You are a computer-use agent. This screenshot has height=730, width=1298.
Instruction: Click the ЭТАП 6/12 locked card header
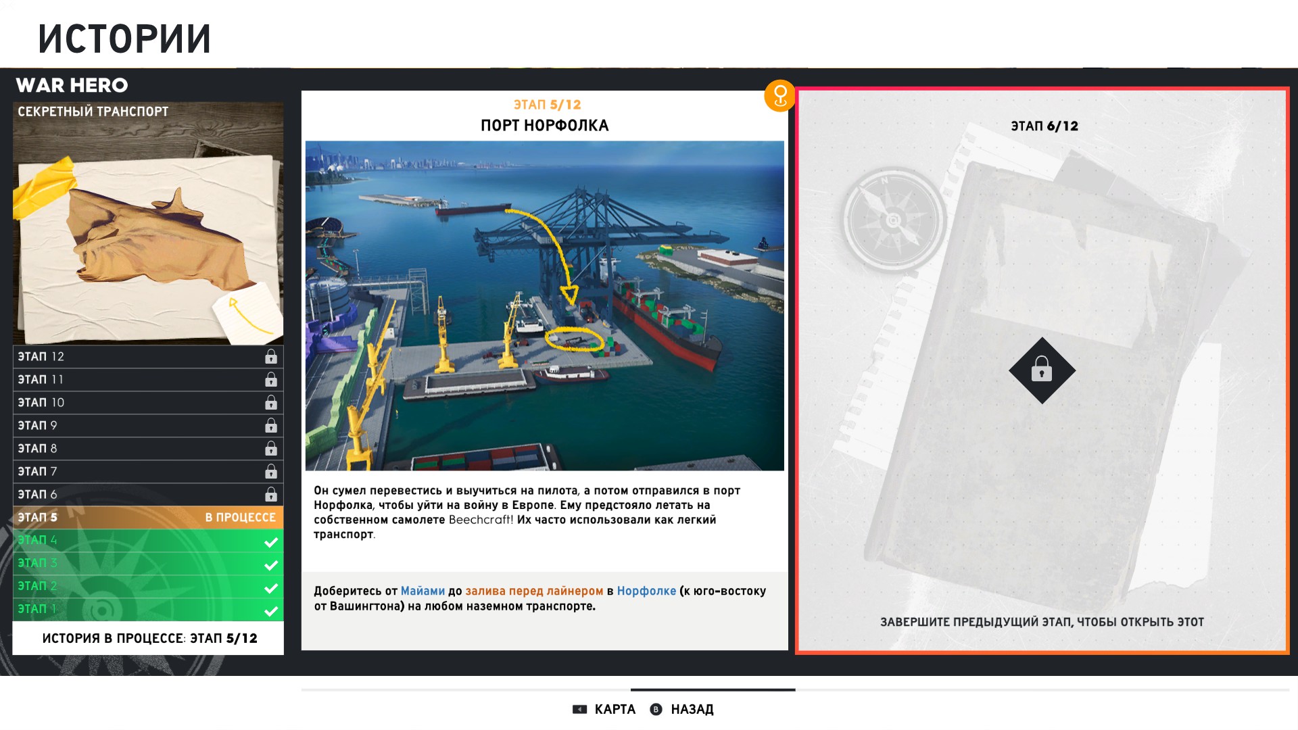click(x=1044, y=126)
